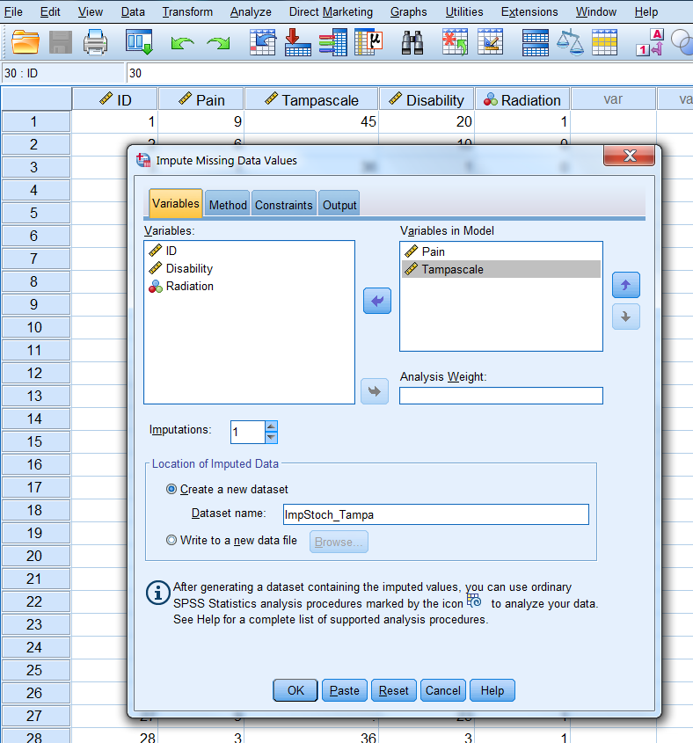
Task: Switch to the Constraints tab
Action: tap(283, 205)
